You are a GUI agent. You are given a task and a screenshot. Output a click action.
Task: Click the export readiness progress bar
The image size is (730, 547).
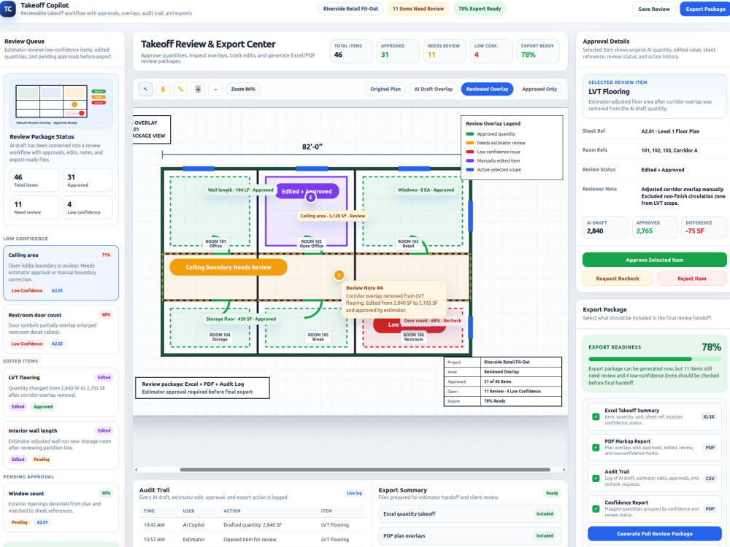[x=654, y=359]
